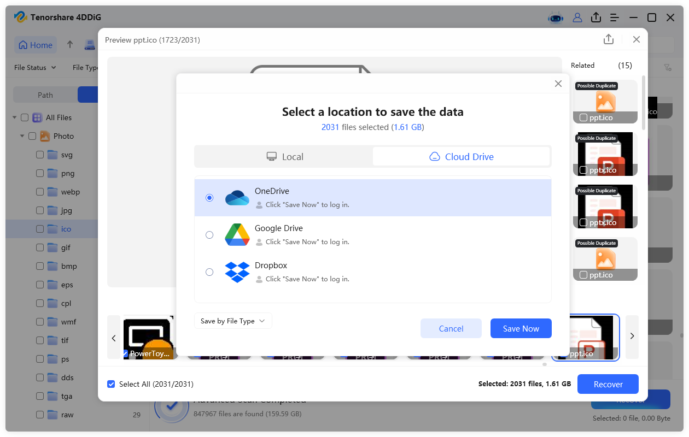Switch to the Local tab
689x437 pixels.
284,157
